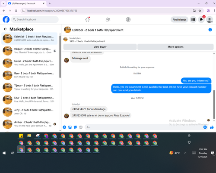Open Windows notification center icon
216x173 pixels.
[213, 153]
